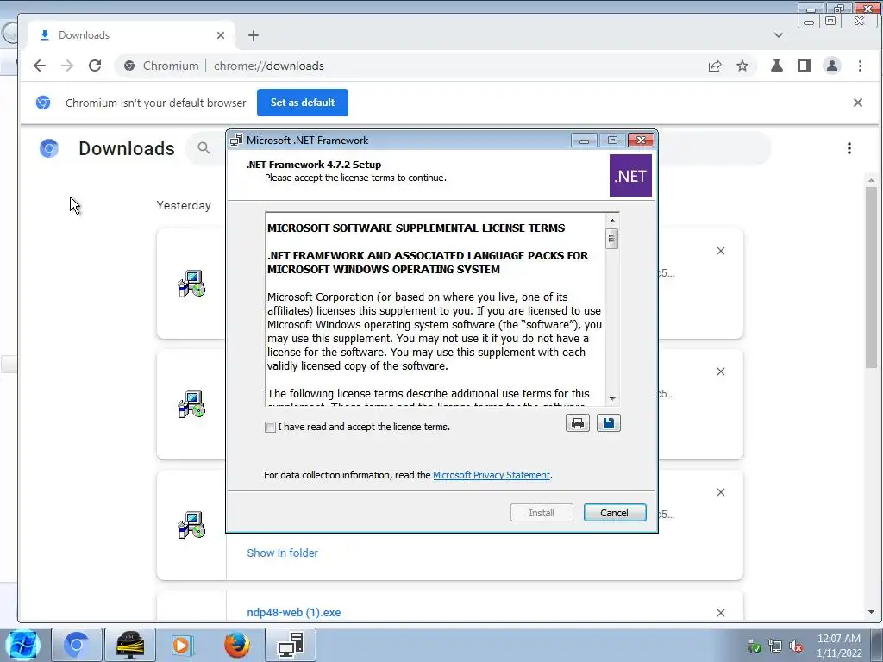
Task: Reload the downloads page
Action: [95, 66]
